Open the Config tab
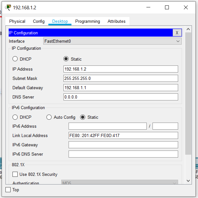 click(39, 21)
